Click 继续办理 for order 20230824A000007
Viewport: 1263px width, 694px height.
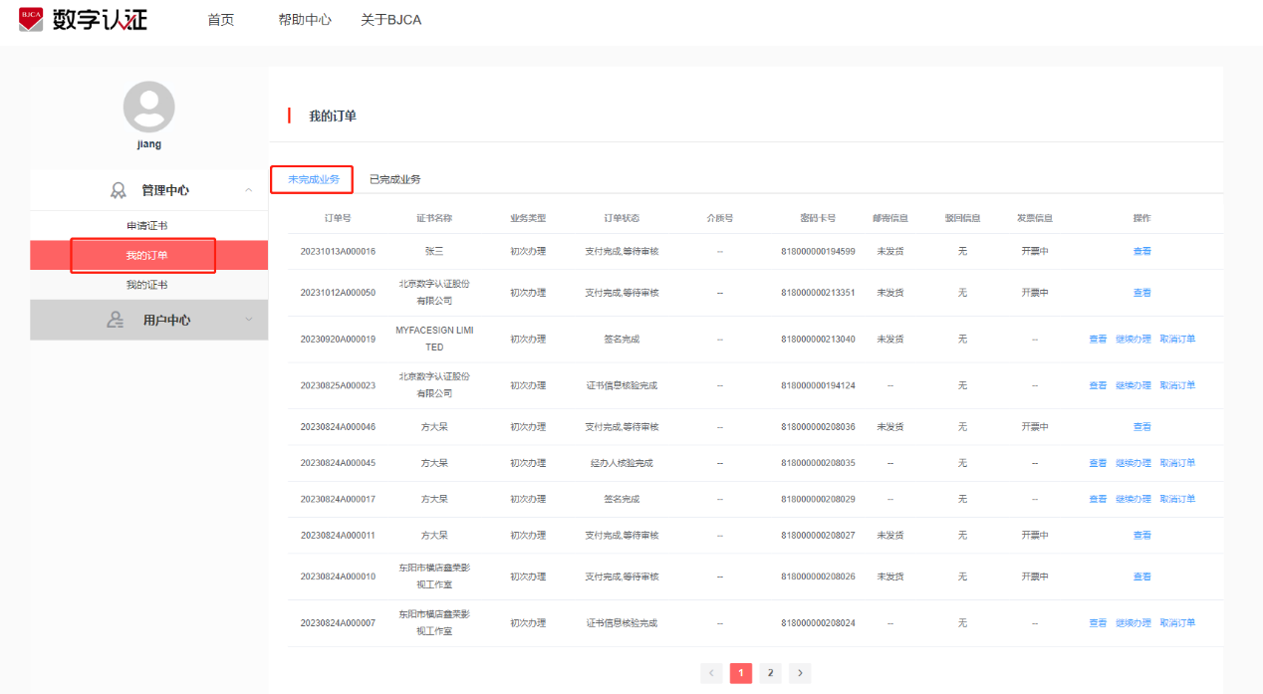pyautogui.click(x=1134, y=622)
